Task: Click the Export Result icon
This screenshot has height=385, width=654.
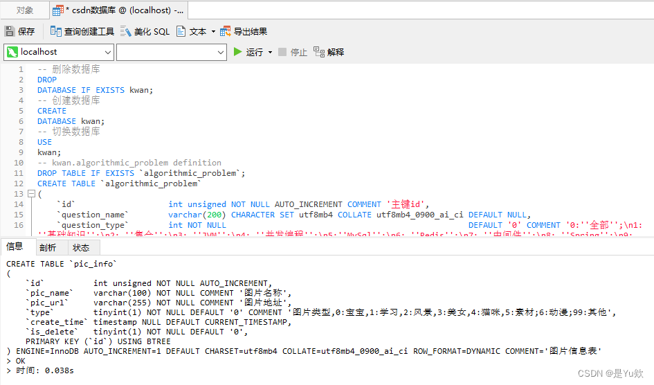Action: 225,31
